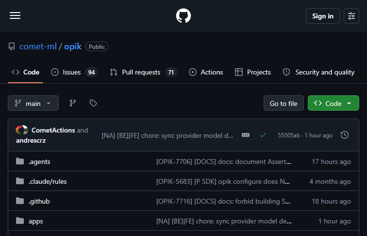The image size is (367, 236).
Task: Open the hamburger navigation menu
Action: tap(15, 15)
